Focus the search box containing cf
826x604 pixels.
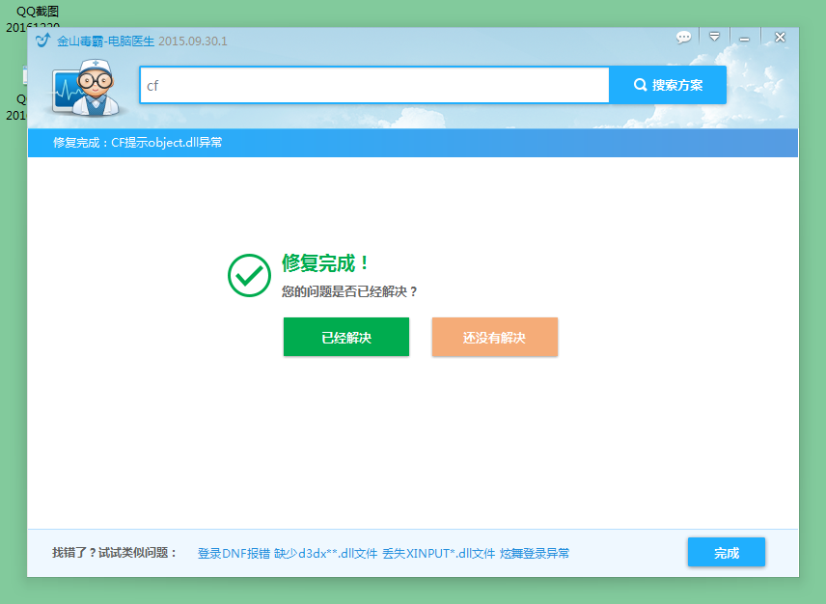pyautogui.click(x=374, y=85)
